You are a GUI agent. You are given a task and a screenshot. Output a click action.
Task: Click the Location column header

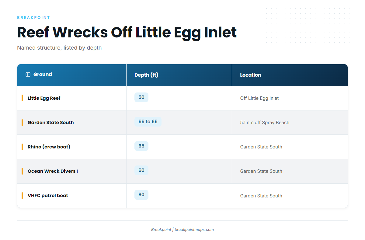pyautogui.click(x=290, y=75)
